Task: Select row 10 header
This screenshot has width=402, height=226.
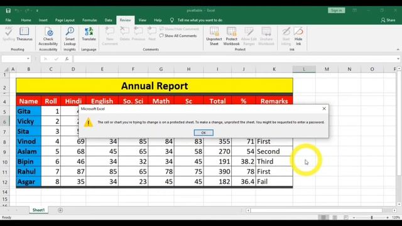Action: (x=4, y=162)
